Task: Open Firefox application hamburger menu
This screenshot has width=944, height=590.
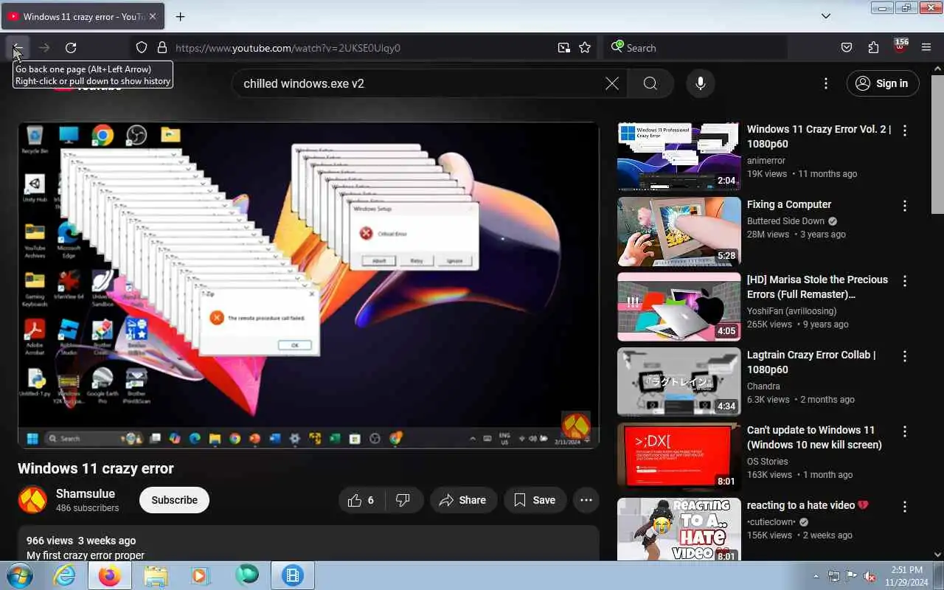Action: [926, 48]
